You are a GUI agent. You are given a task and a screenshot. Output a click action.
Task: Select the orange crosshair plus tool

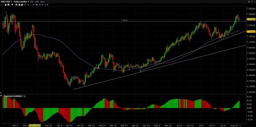click(x=31, y=5)
